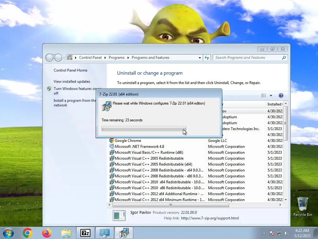
Task: Click the 7-Zip installer progress bar
Action: [144, 129]
